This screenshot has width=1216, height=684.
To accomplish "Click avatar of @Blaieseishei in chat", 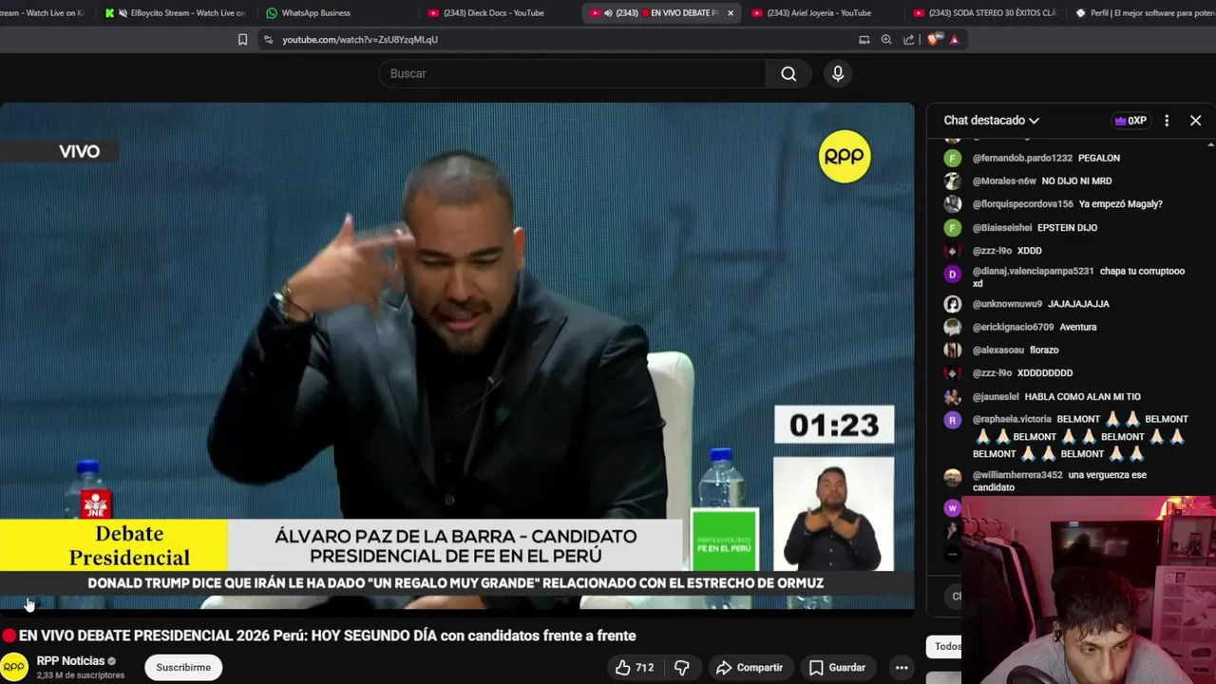I will (x=952, y=228).
